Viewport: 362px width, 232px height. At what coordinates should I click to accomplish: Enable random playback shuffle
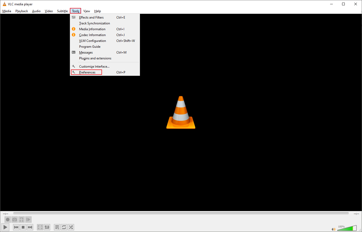[x=71, y=227]
